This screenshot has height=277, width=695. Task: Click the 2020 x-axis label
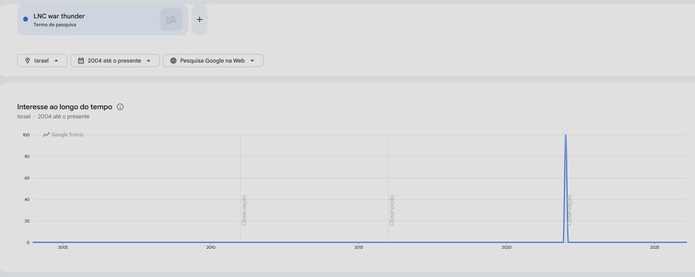tap(507, 248)
